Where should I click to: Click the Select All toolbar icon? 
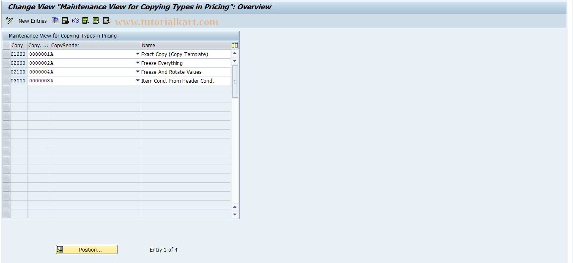tap(86, 20)
